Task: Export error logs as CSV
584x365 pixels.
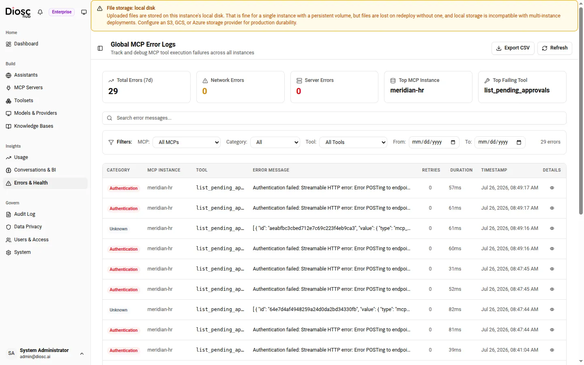Action: [513, 48]
